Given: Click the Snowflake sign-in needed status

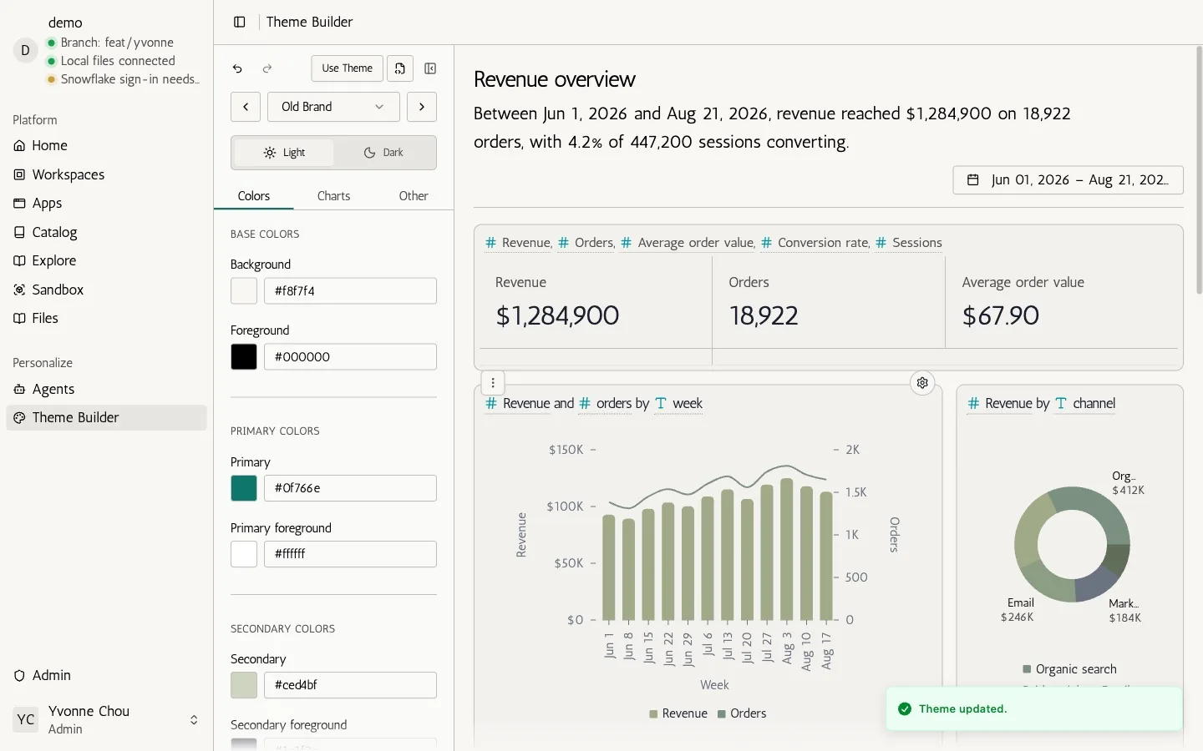Looking at the screenshot, I should [124, 79].
